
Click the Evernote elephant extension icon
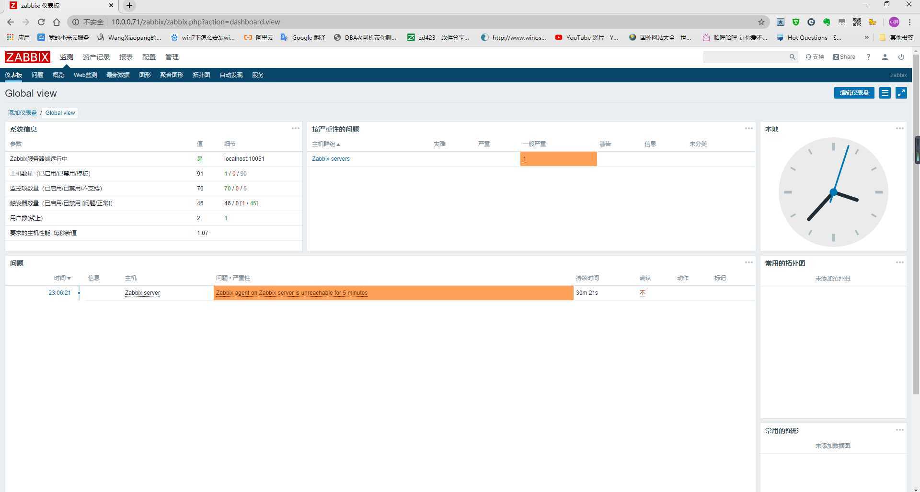827,22
